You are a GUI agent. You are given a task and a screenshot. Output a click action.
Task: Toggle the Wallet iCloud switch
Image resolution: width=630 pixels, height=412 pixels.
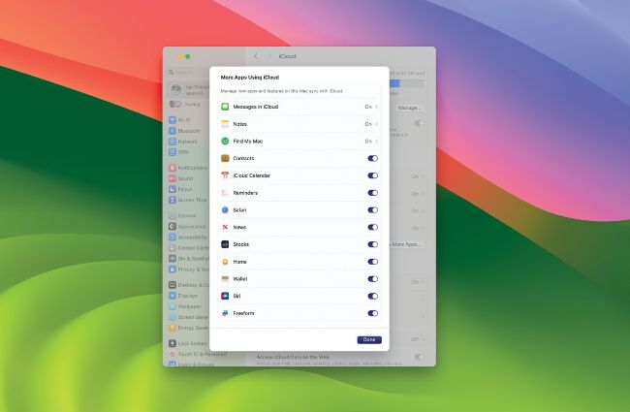(x=373, y=278)
